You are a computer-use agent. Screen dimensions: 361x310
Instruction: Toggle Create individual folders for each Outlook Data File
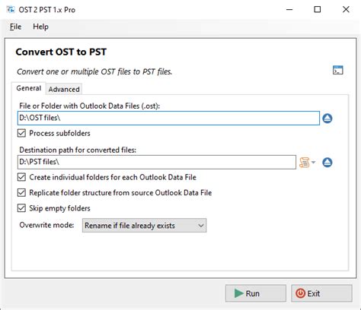click(x=21, y=177)
